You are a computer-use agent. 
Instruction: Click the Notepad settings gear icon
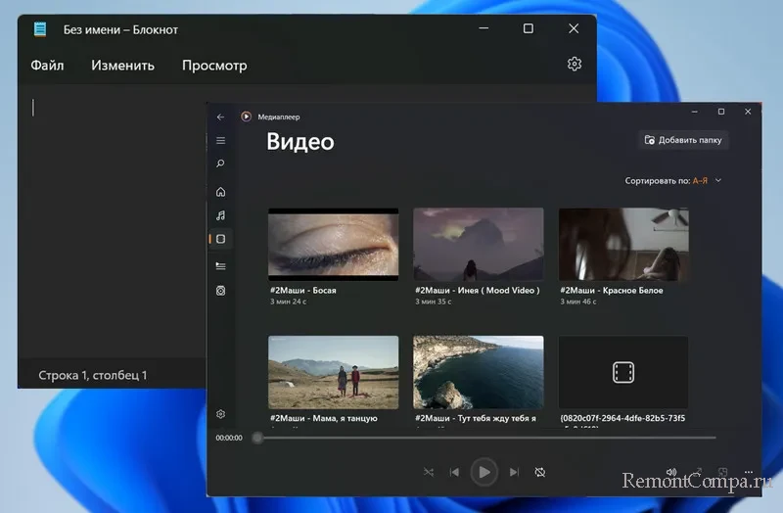575,65
